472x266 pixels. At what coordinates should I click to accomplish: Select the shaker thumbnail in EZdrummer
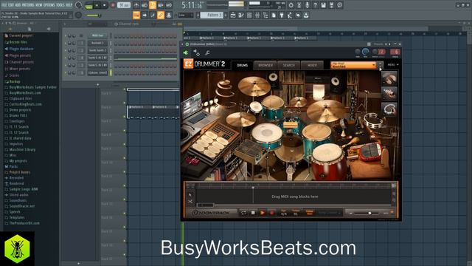click(389, 94)
